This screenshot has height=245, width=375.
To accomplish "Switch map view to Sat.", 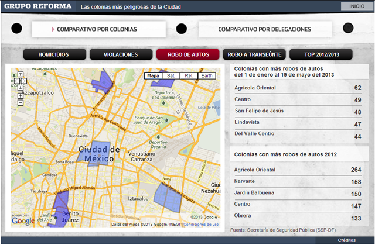I will 171,75.
